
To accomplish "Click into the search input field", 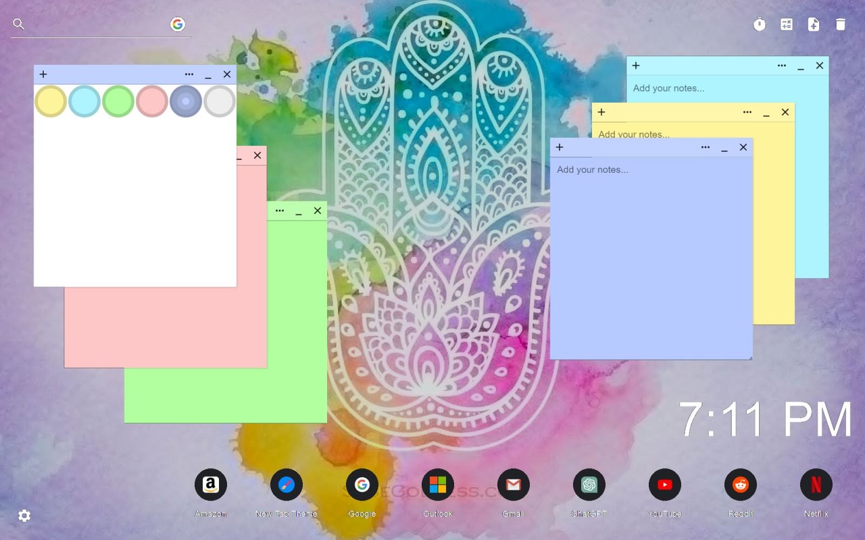I will pos(98,24).
